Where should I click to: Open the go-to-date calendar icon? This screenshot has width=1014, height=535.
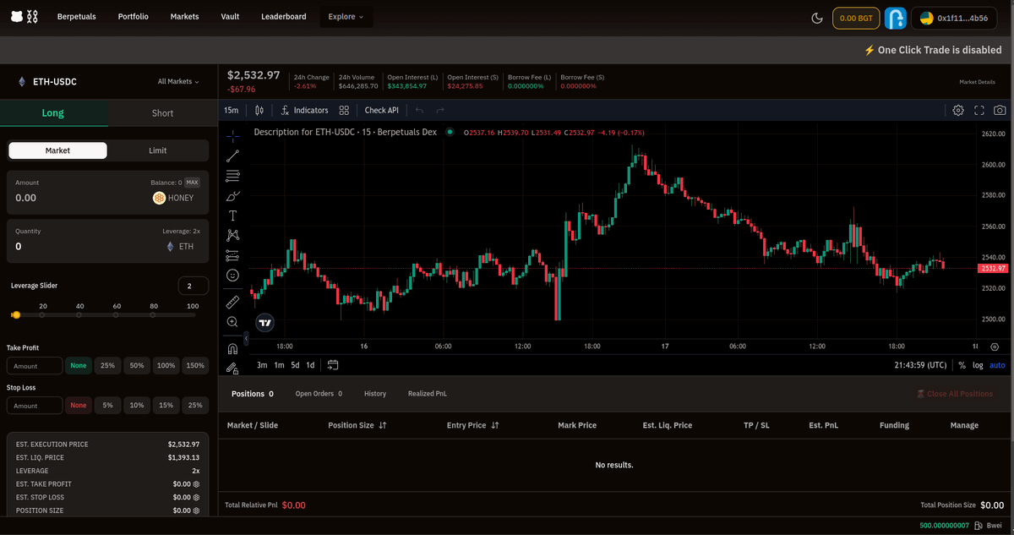pos(333,365)
